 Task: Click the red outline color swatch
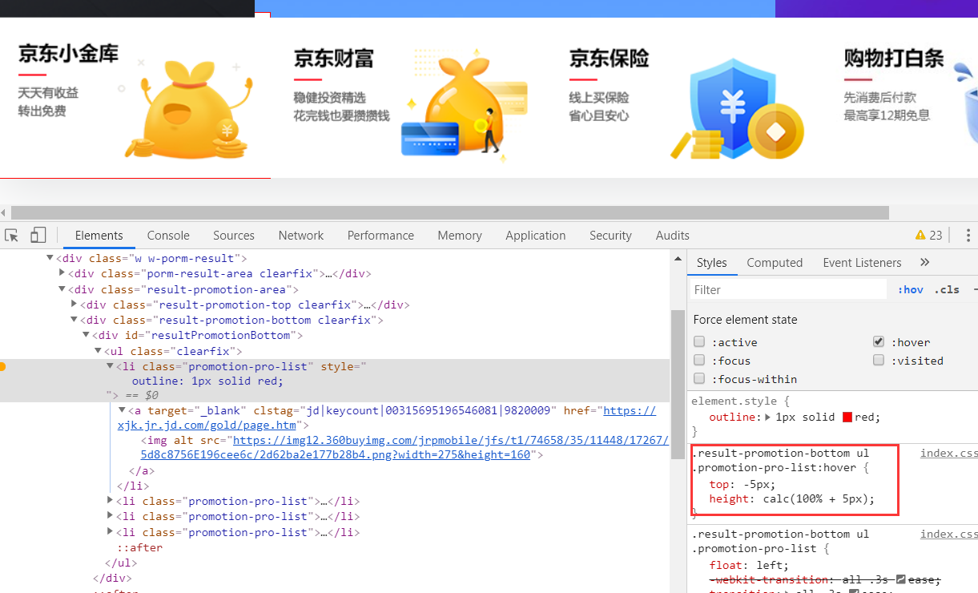[847, 417]
